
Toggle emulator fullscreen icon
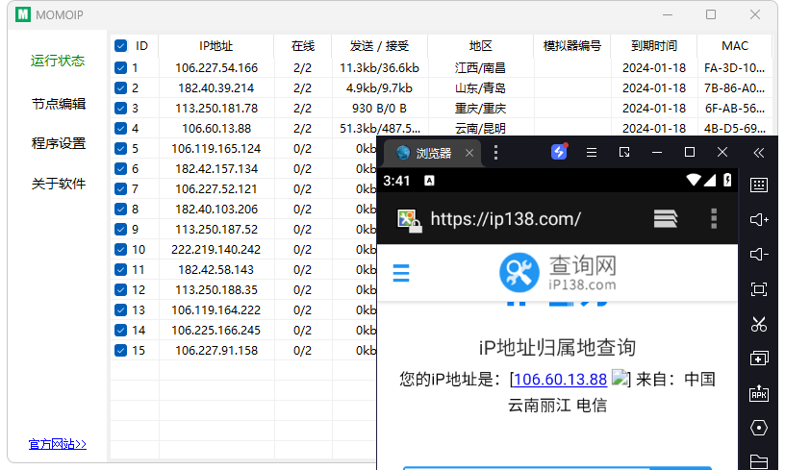[x=758, y=289]
